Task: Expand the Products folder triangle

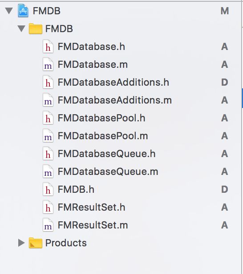Action: [x=21, y=243]
